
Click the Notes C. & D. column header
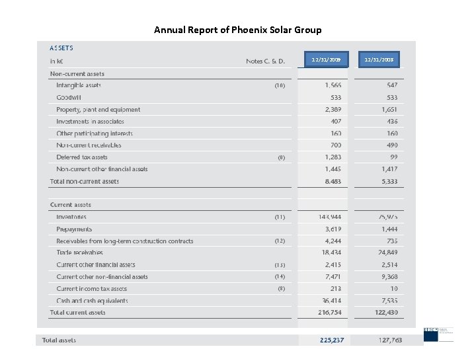tap(265, 61)
